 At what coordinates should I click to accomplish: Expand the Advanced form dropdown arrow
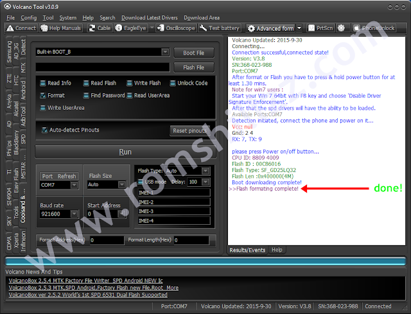pyautogui.click(x=299, y=28)
